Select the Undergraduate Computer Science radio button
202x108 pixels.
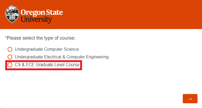tap(10, 49)
